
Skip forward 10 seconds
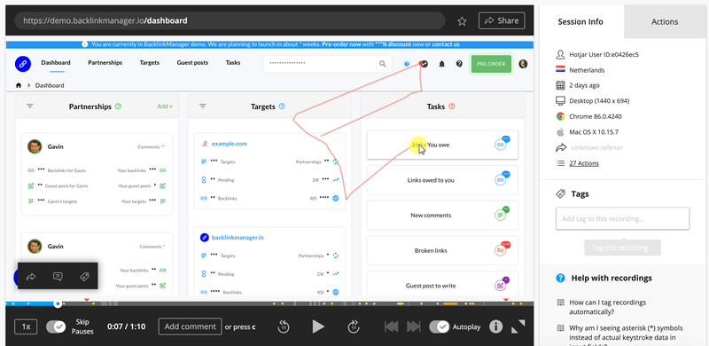[353, 326]
